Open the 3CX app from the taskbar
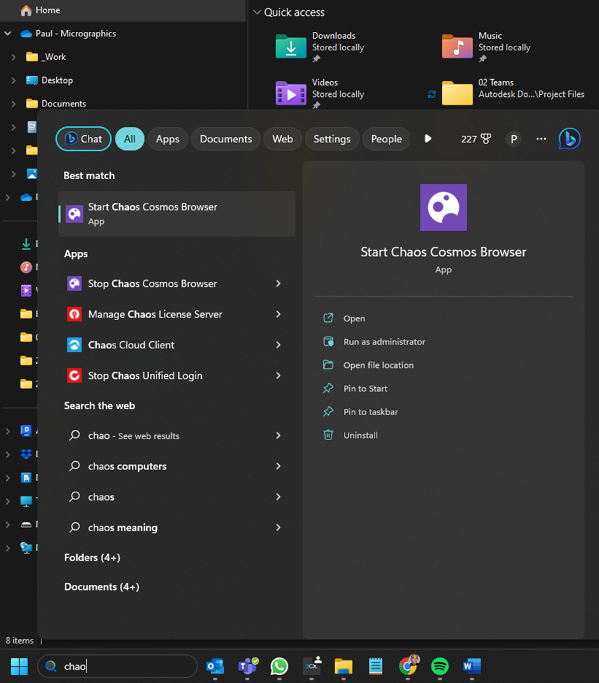599x683 pixels. (312, 666)
